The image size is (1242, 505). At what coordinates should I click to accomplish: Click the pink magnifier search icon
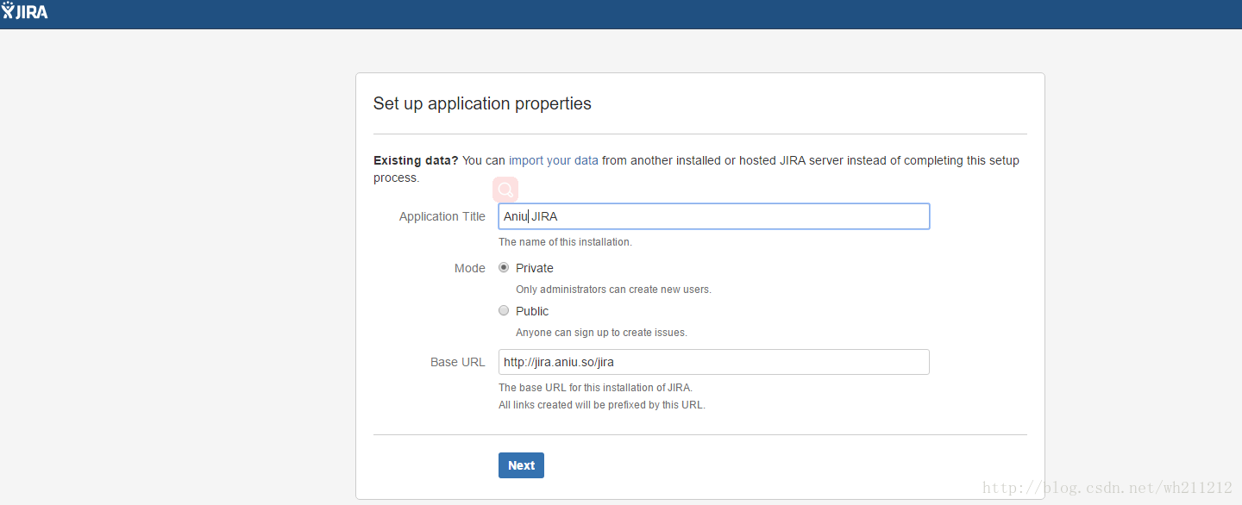click(505, 190)
